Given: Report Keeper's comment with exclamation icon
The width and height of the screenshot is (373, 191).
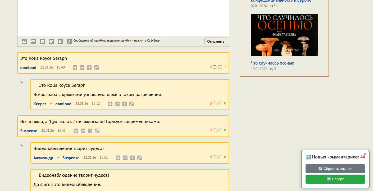Looking at the screenshot, I should coord(124,104).
